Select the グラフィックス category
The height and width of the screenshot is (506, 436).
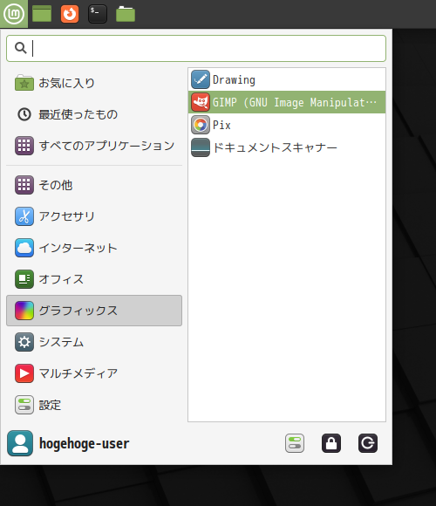pos(94,311)
